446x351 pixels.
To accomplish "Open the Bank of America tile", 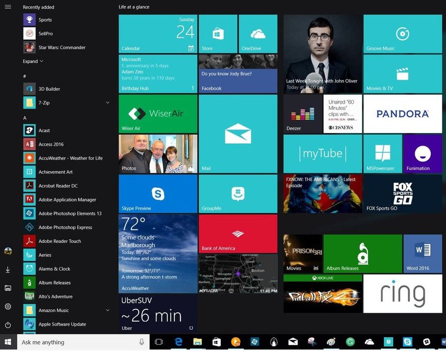I will [x=238, y=234].
